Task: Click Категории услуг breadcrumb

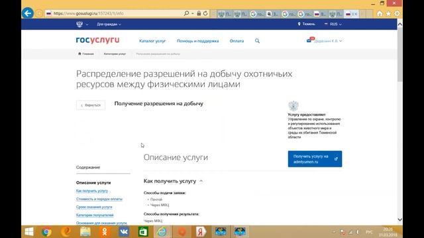Action: click(115, 54)
